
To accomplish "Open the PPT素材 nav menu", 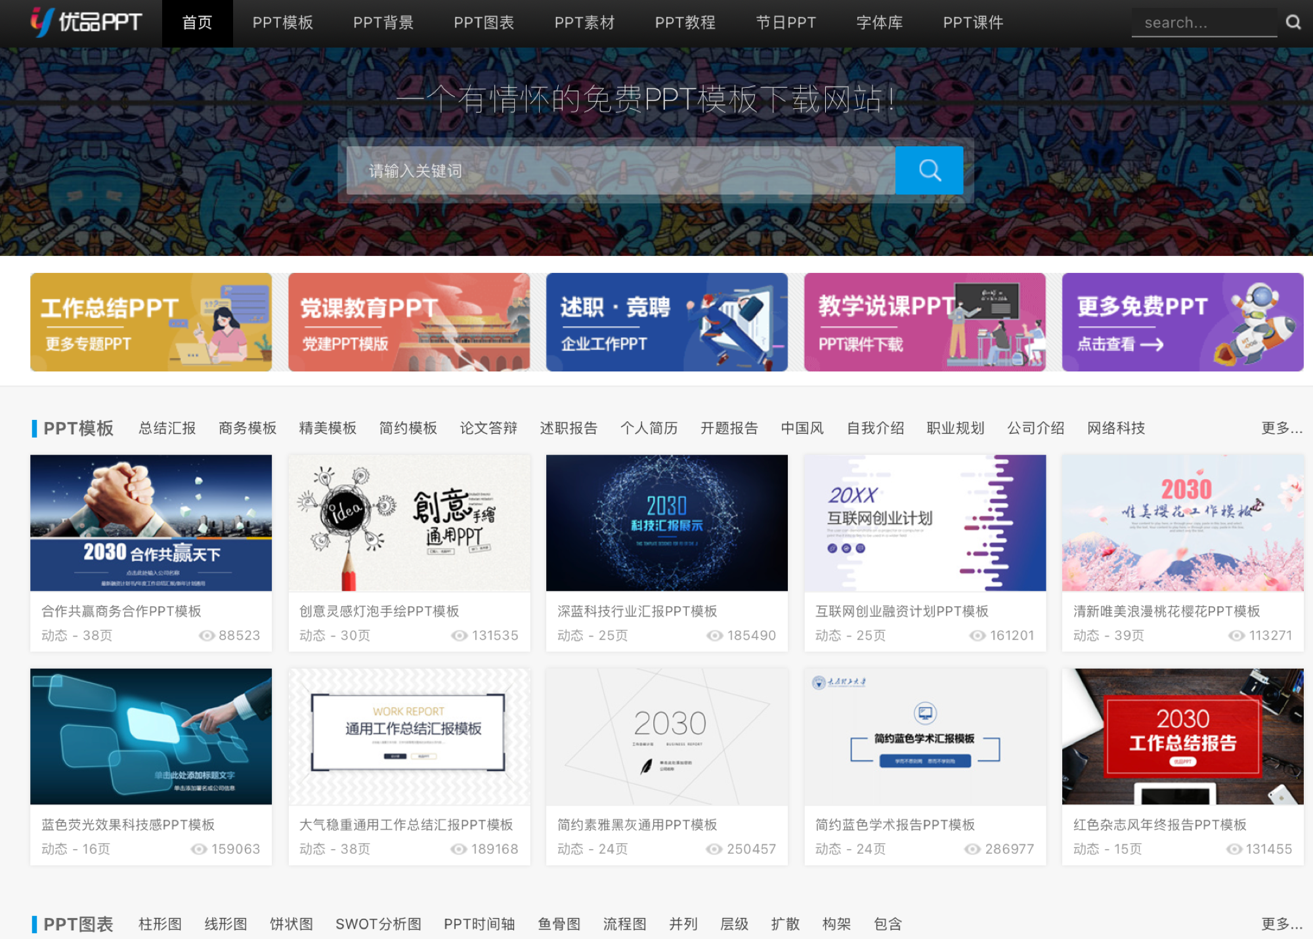I will click(x=584, y=23).
